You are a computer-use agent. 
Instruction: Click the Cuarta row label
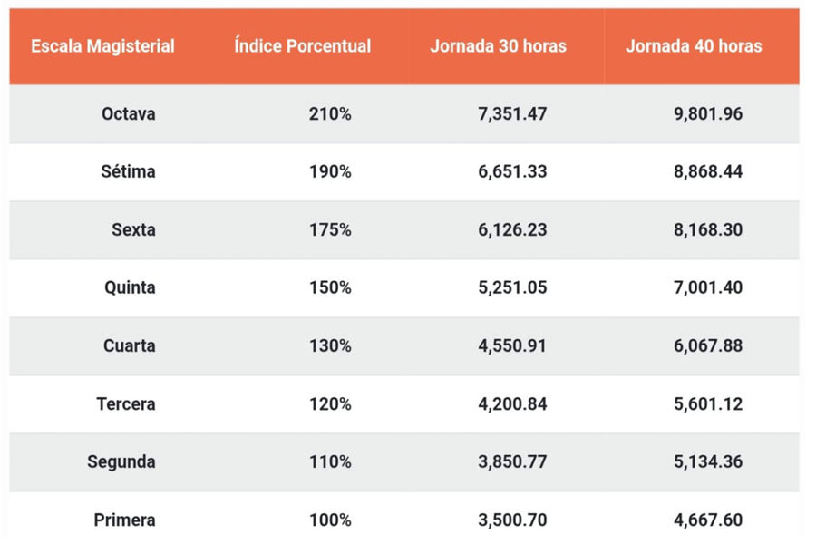[x=130, y=345]
